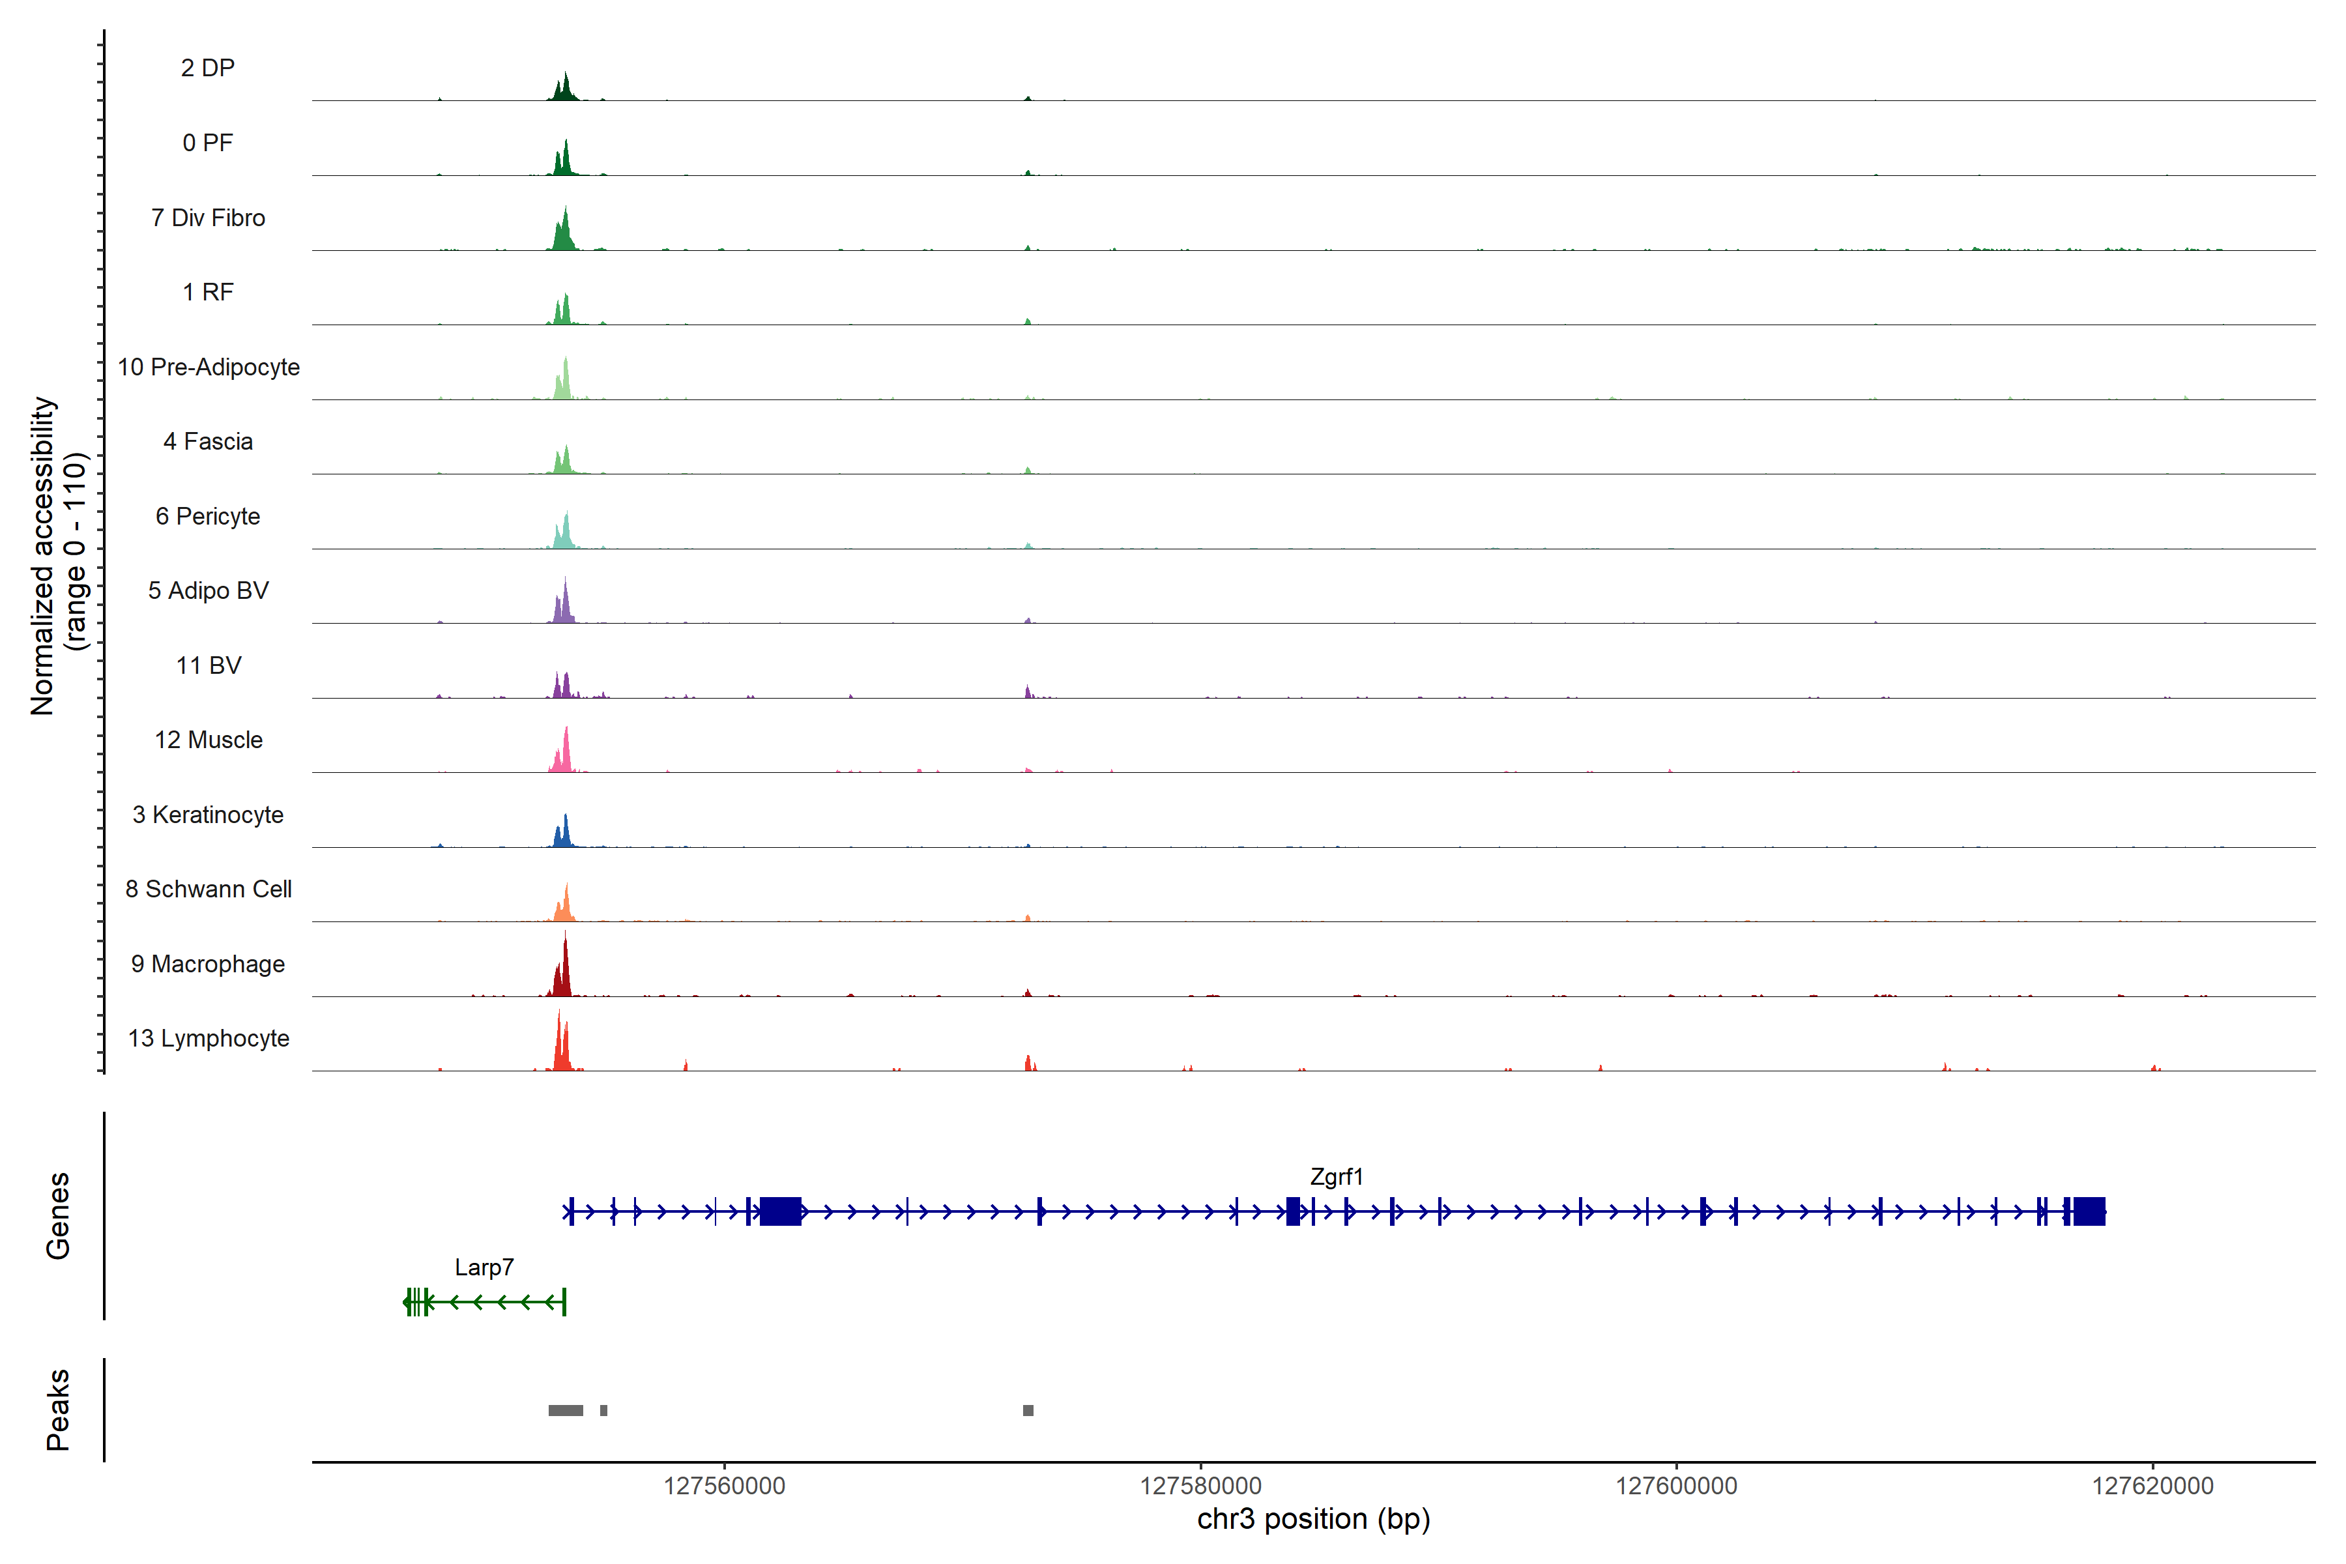Click the 127620000 axis tick label
This screenshot has height=1564, width=2346.
pyautogui.click(x=2152, y=1486)
